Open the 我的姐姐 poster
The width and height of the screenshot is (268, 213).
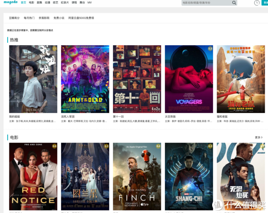pos(33,79)
